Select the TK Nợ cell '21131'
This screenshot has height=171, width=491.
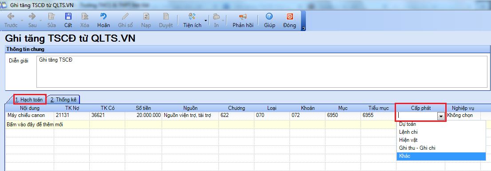72,115
